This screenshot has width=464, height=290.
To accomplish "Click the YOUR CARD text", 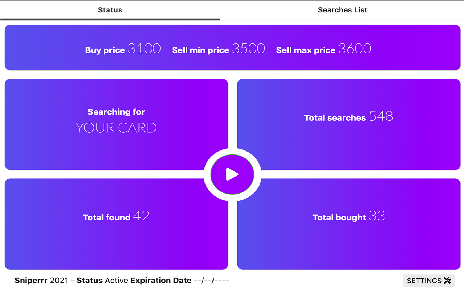I will (x=116, y=128).
